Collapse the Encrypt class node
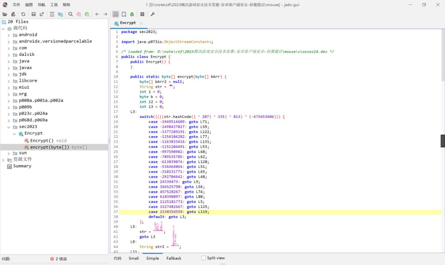Image resolution: width=445 pixels, height=265 pixels. [14, 133]
